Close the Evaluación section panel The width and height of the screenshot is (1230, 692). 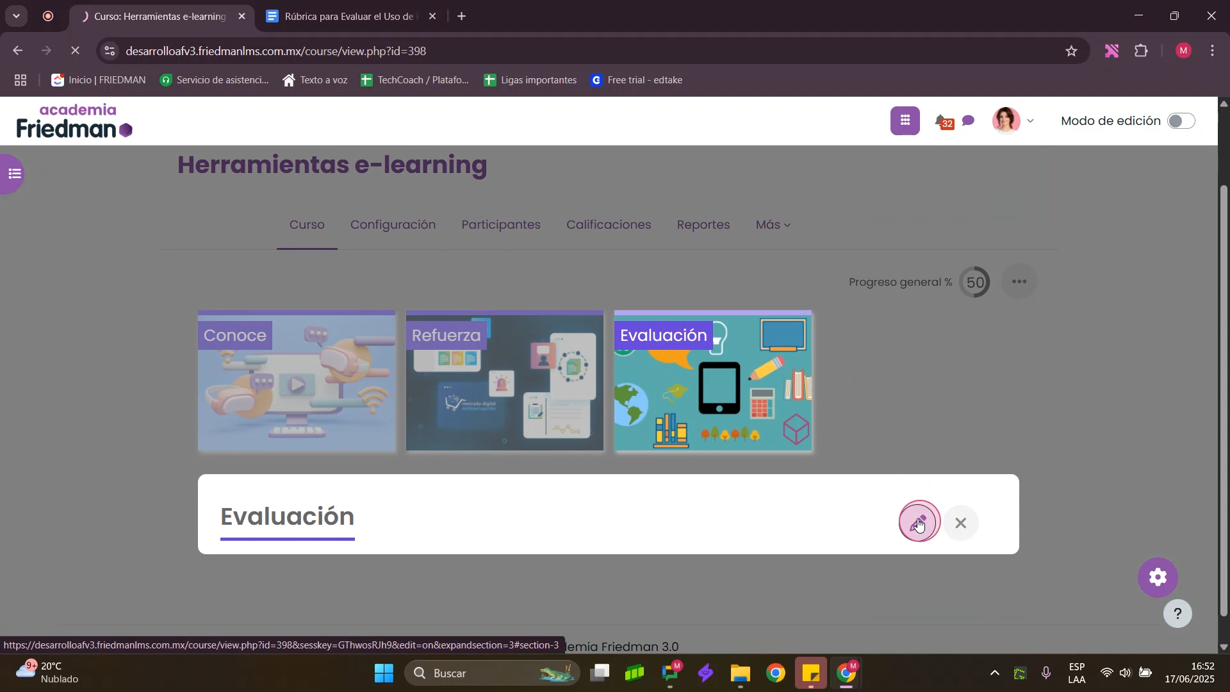pyautogui.click(x=960, y=523)
